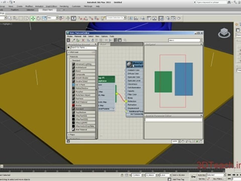Select the pick-arrow tool in Slate editor
Screen dimensions: 241x181
tap(68, 40)
